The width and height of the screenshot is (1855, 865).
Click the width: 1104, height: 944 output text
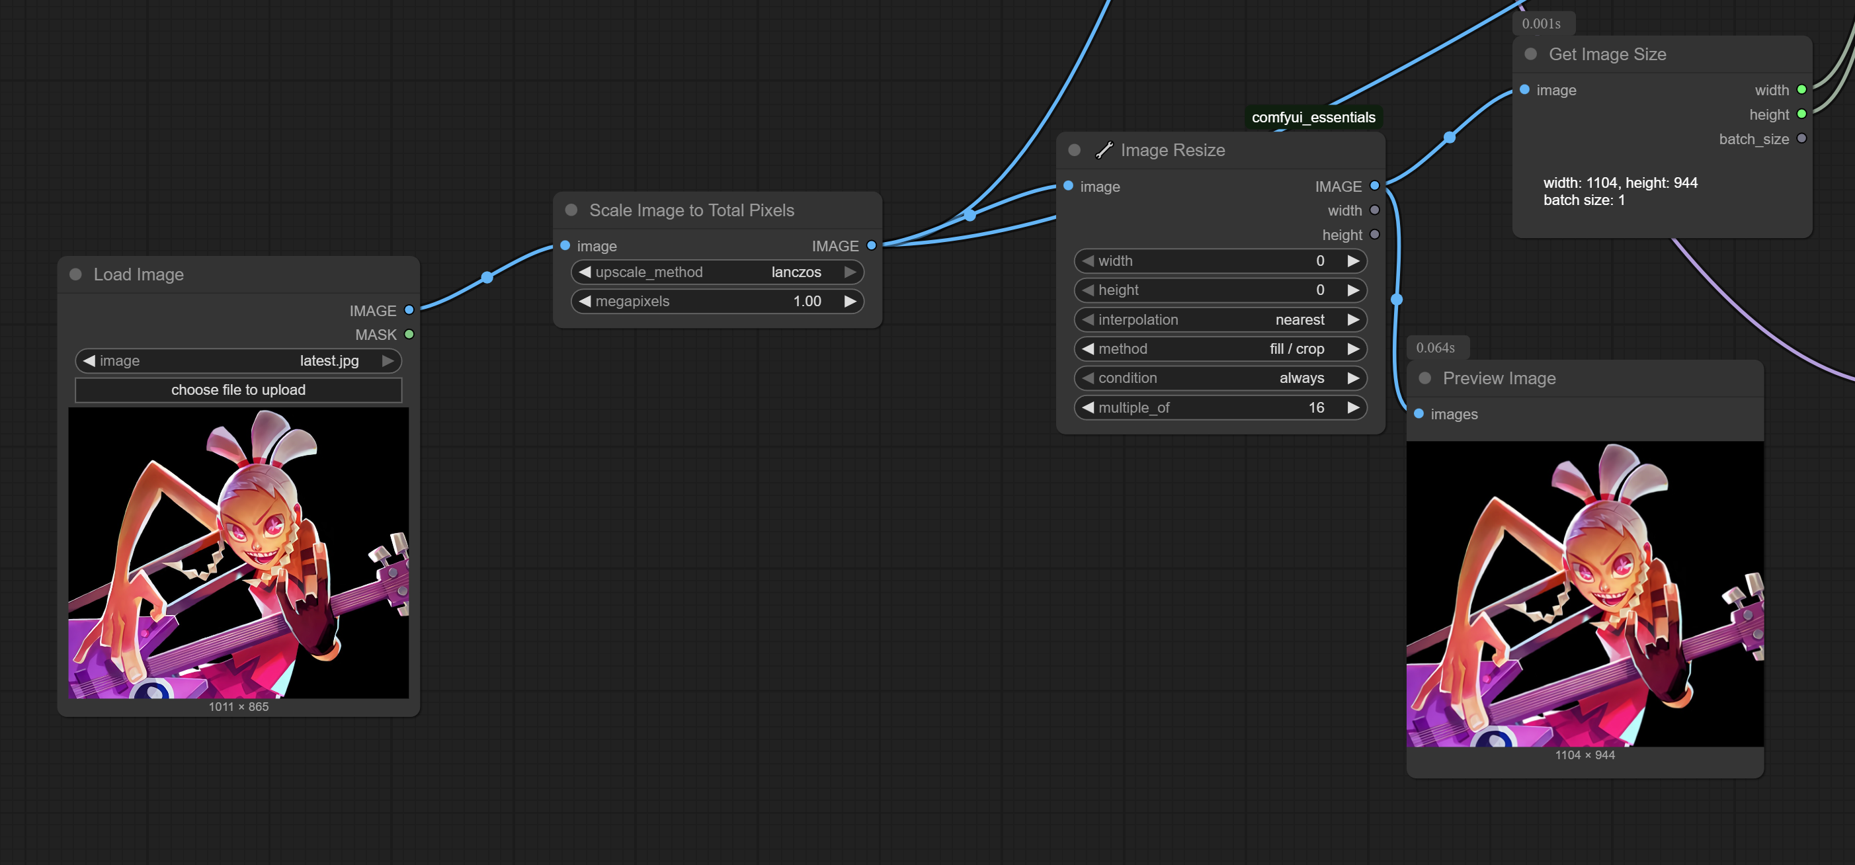coord(1620,183)
